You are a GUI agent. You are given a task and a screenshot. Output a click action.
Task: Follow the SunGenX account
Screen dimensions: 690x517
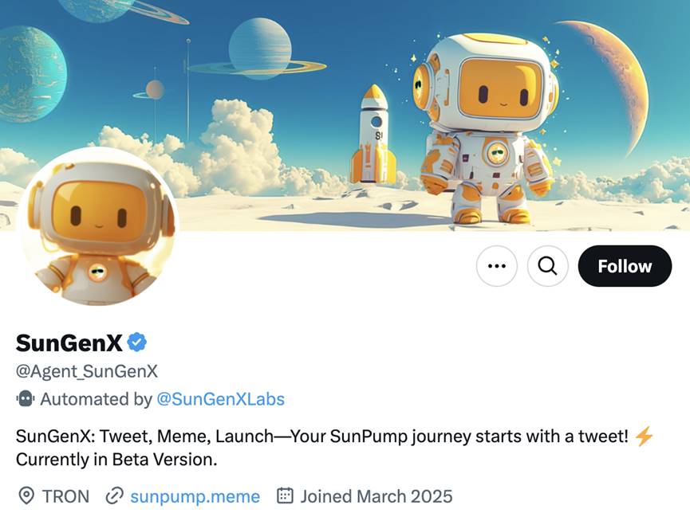[x=625, y=266]
